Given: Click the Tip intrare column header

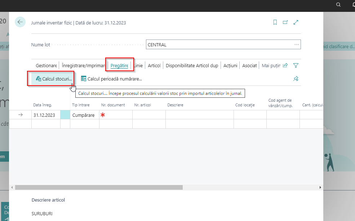Looking at the screenshot, I should point(81,105).
